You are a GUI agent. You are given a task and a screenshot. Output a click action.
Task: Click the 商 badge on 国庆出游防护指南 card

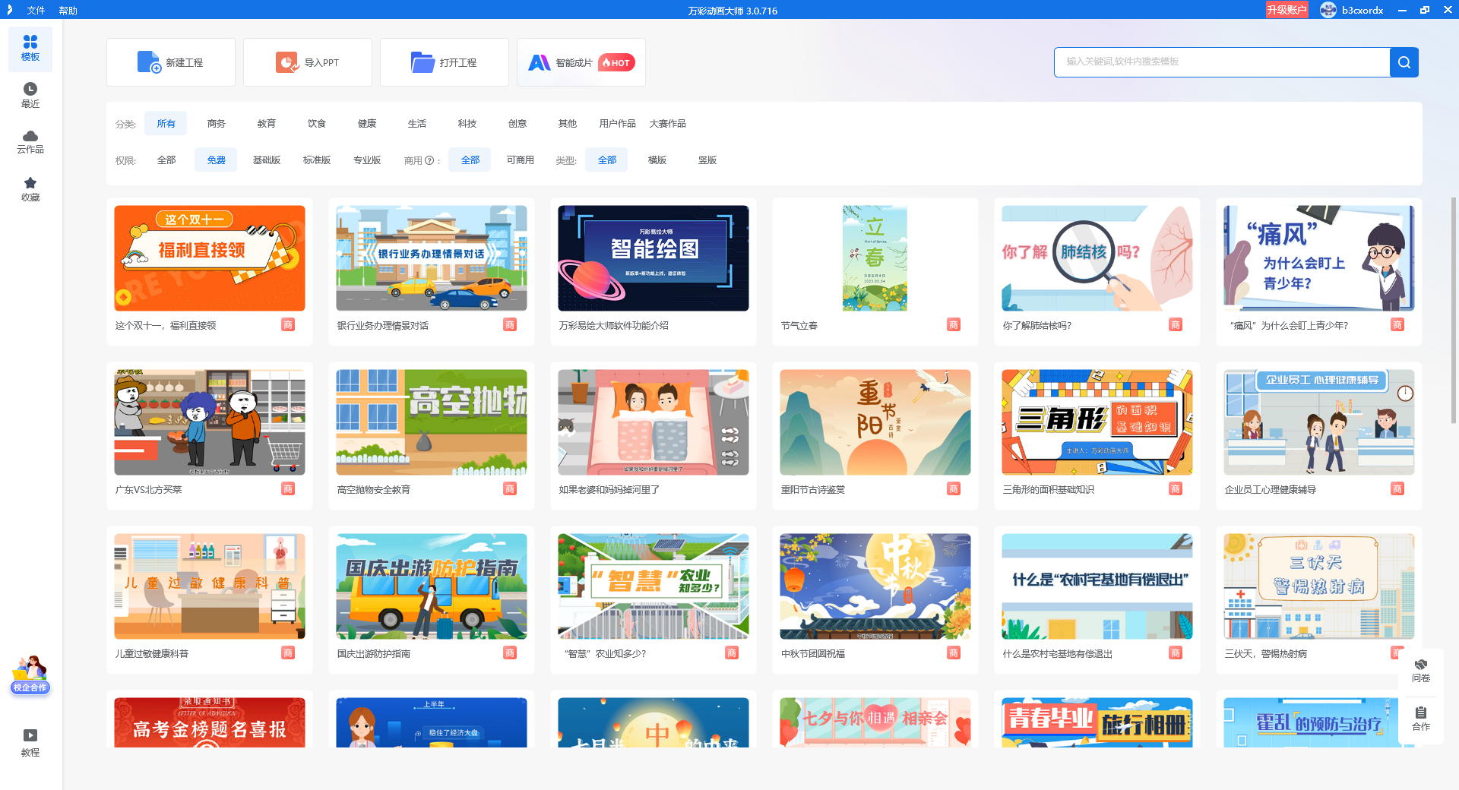510,653
